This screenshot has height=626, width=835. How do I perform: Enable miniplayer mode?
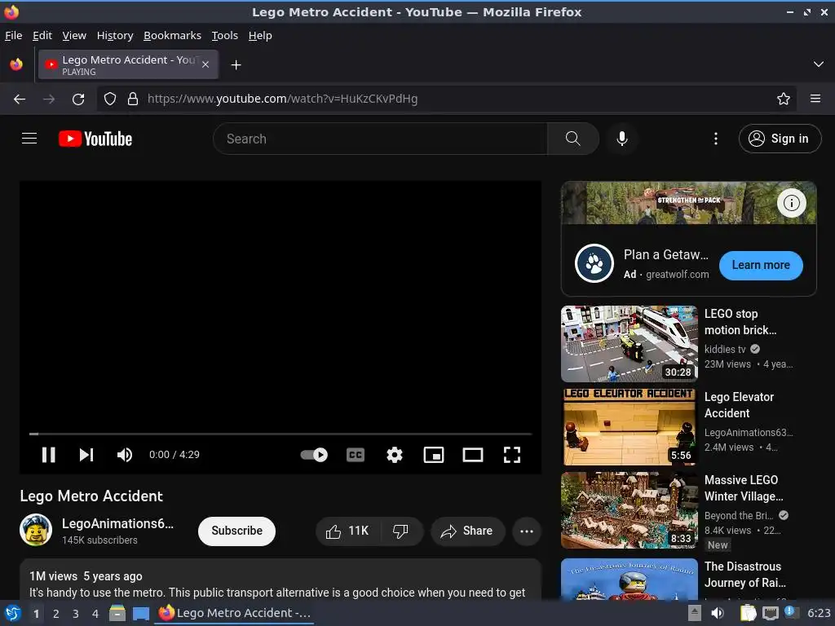tap(434, 455)
